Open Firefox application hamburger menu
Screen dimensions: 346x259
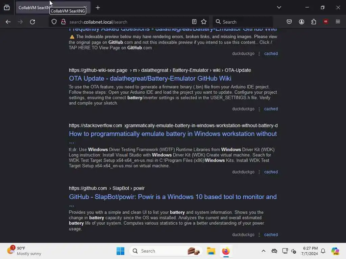click(338, 22)
